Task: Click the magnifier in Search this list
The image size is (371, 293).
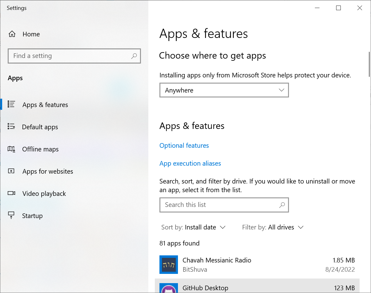Action: click(282, 205)
